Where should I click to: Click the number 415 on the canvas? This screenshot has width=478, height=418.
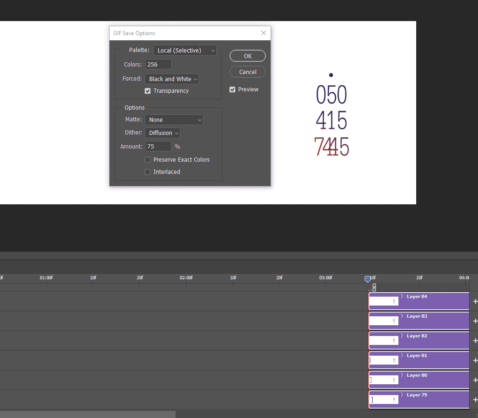pyautogui.click(x=331, y=120)
